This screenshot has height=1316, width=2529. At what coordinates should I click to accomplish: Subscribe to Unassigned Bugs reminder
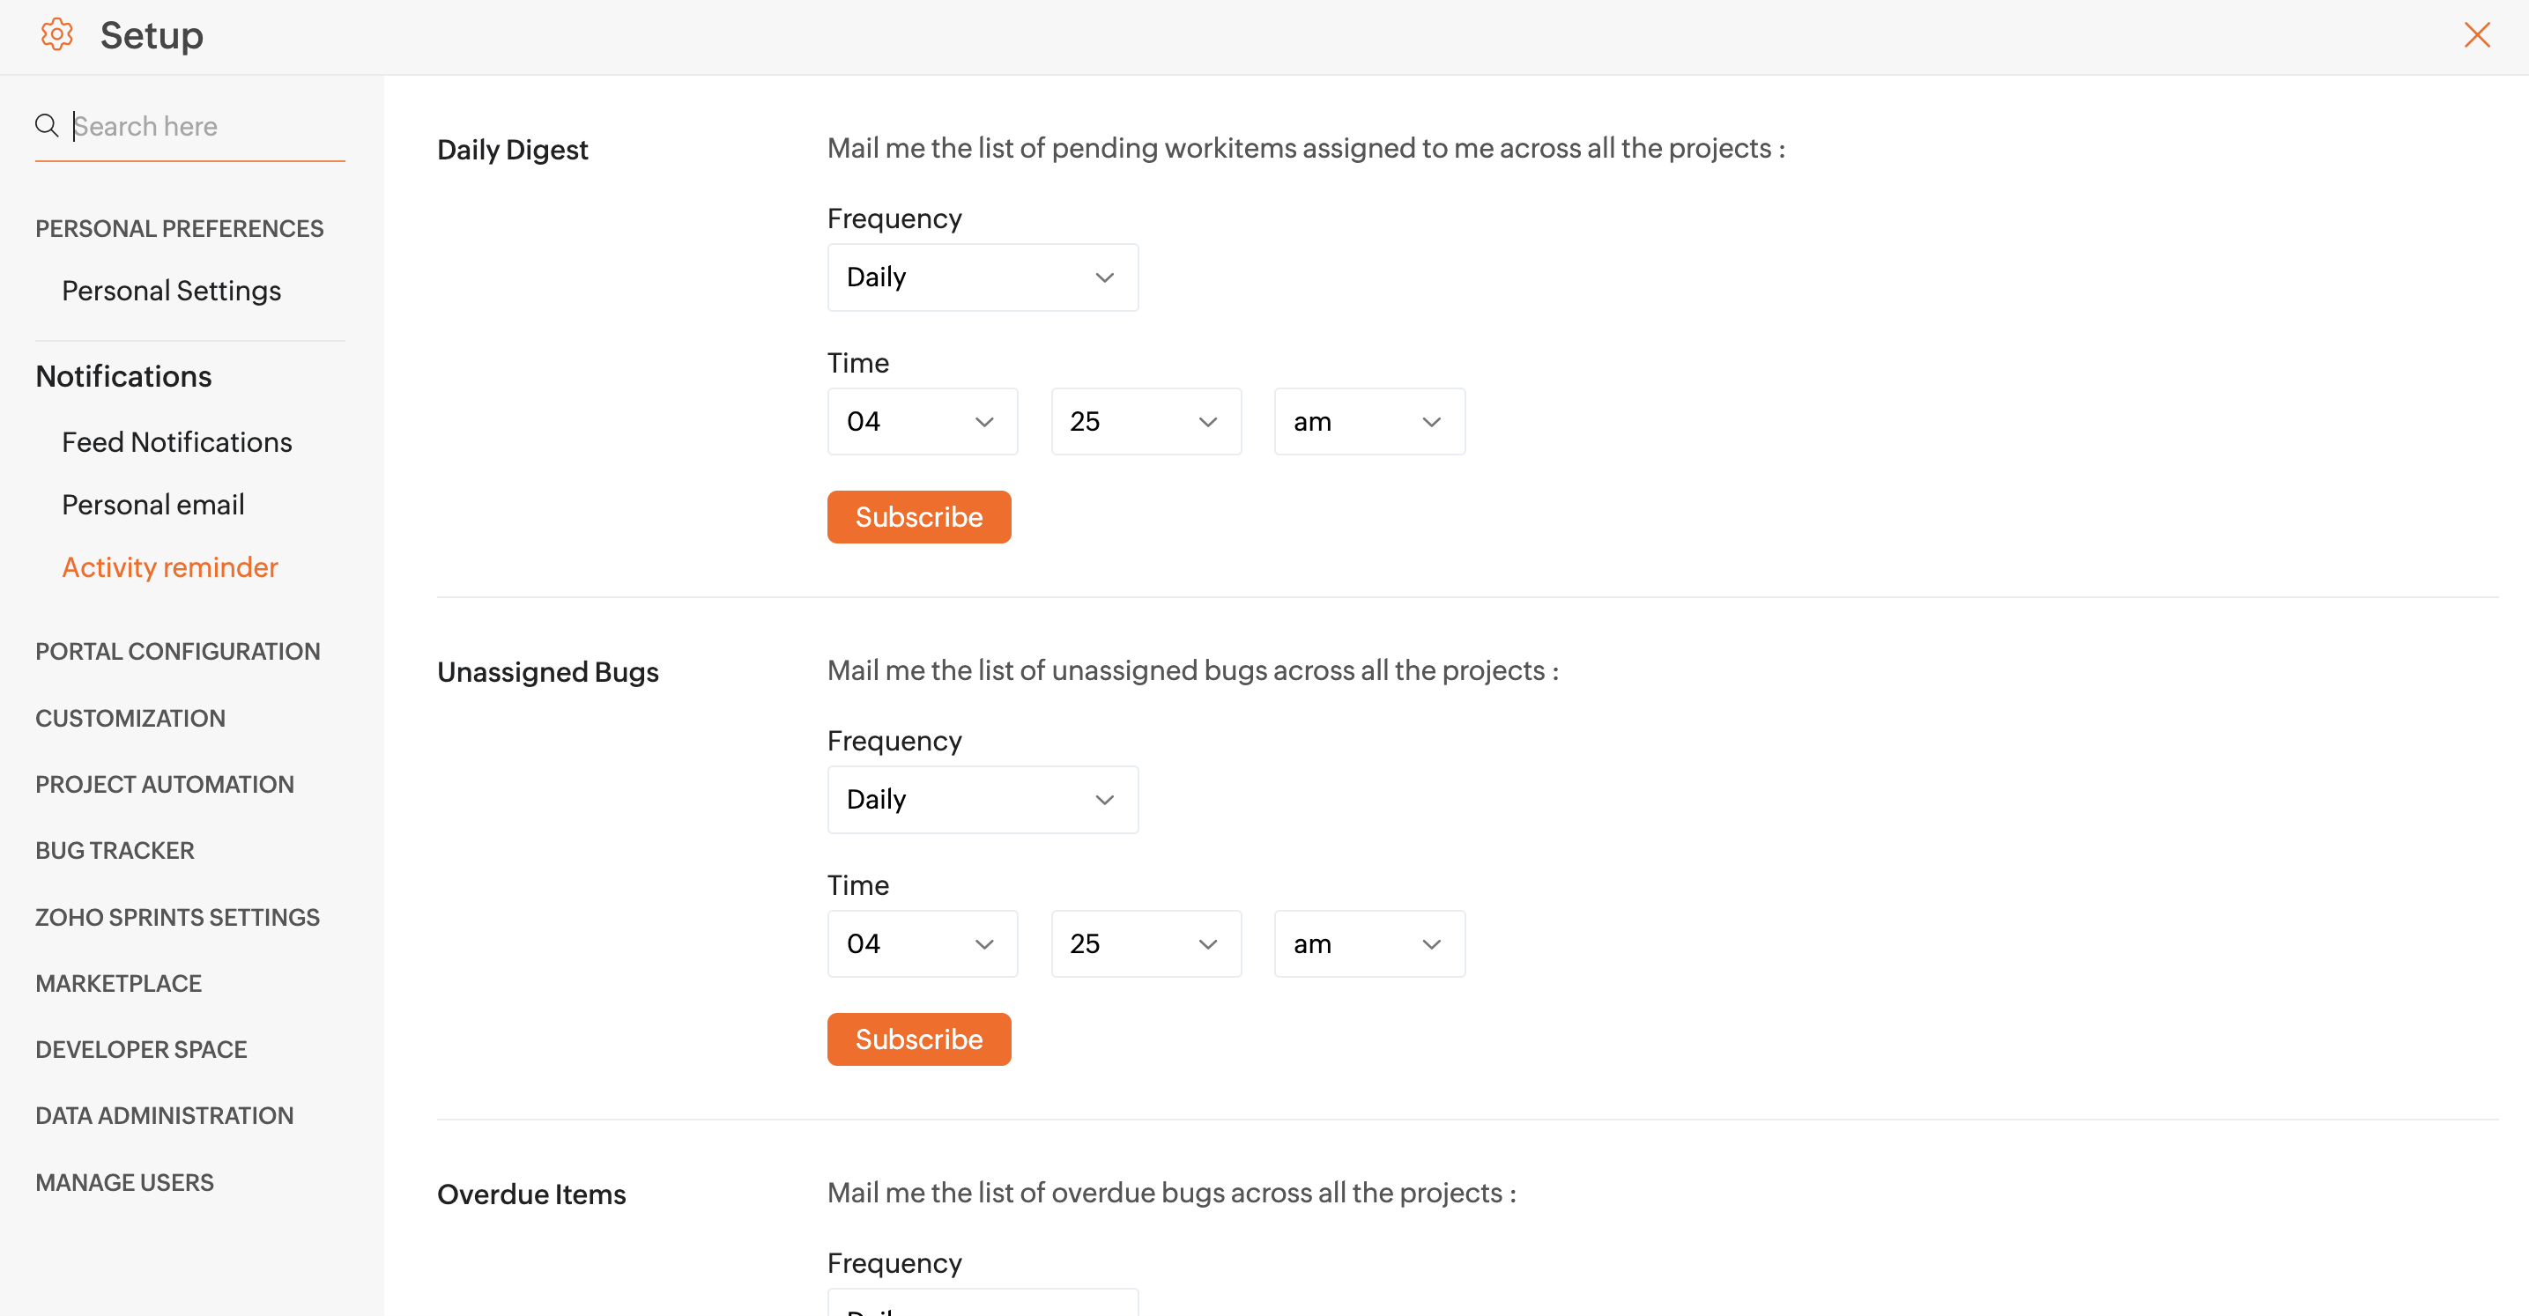tap(918, 1039)
